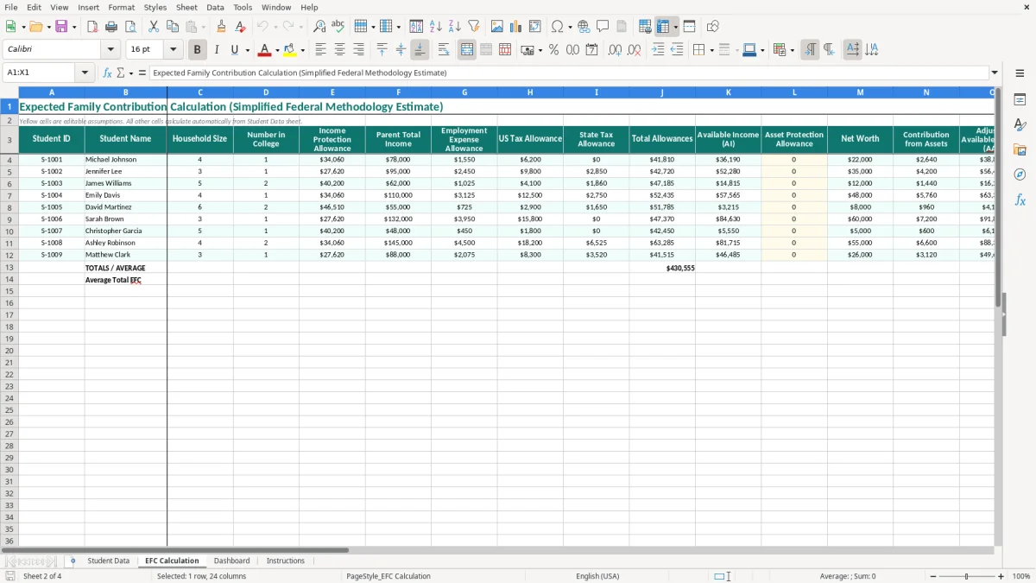
Task: Open the Paste options dropdown arrow
Action: [x=204, y=27]
